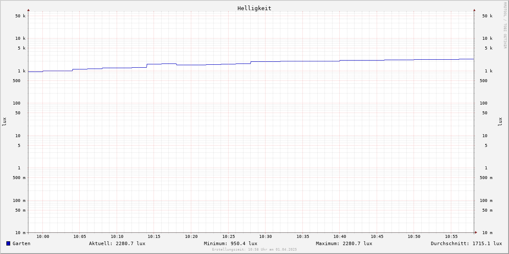This screenshot has width=509, height=254.
Task: Select the 10:05 time axis label
Action: [x=80, y=237]
